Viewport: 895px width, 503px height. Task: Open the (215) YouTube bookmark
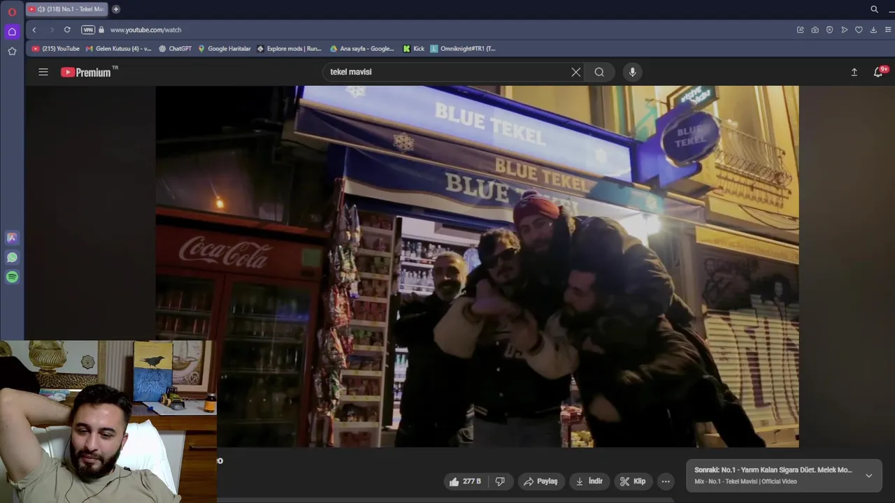(56, 49)
